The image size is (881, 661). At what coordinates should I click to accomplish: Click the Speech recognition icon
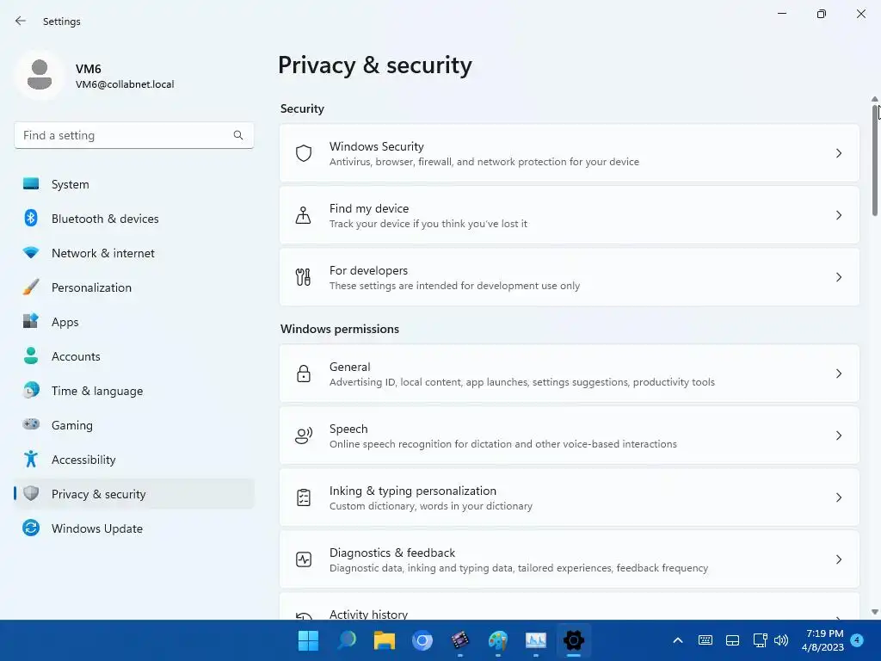click(x=304, y=435)
